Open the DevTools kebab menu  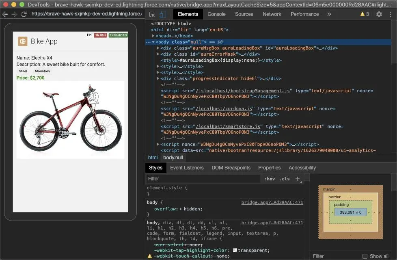[x=391, y=14]
